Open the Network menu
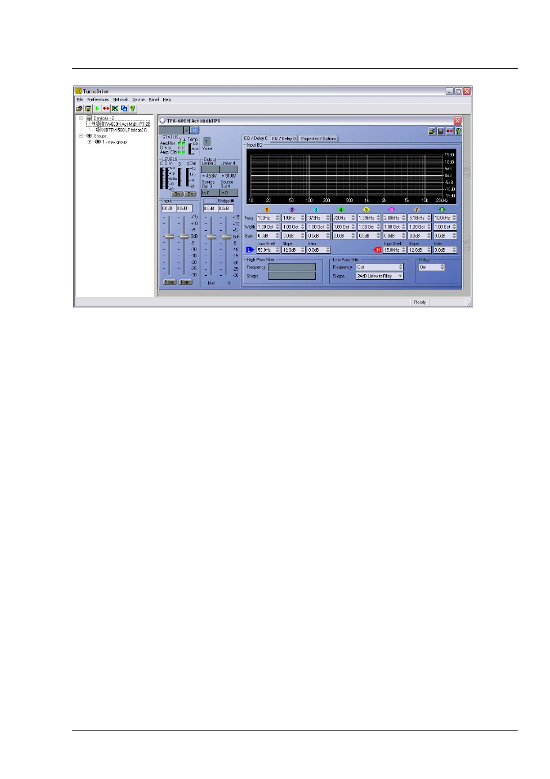550x779 pixels. click(x=120, y=100)
